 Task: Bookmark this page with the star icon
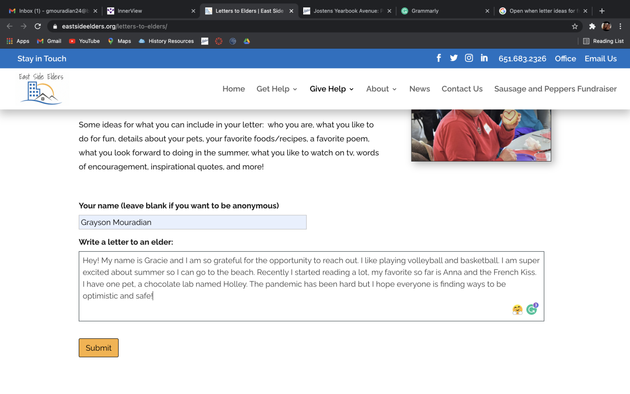(x=575, y=26)
